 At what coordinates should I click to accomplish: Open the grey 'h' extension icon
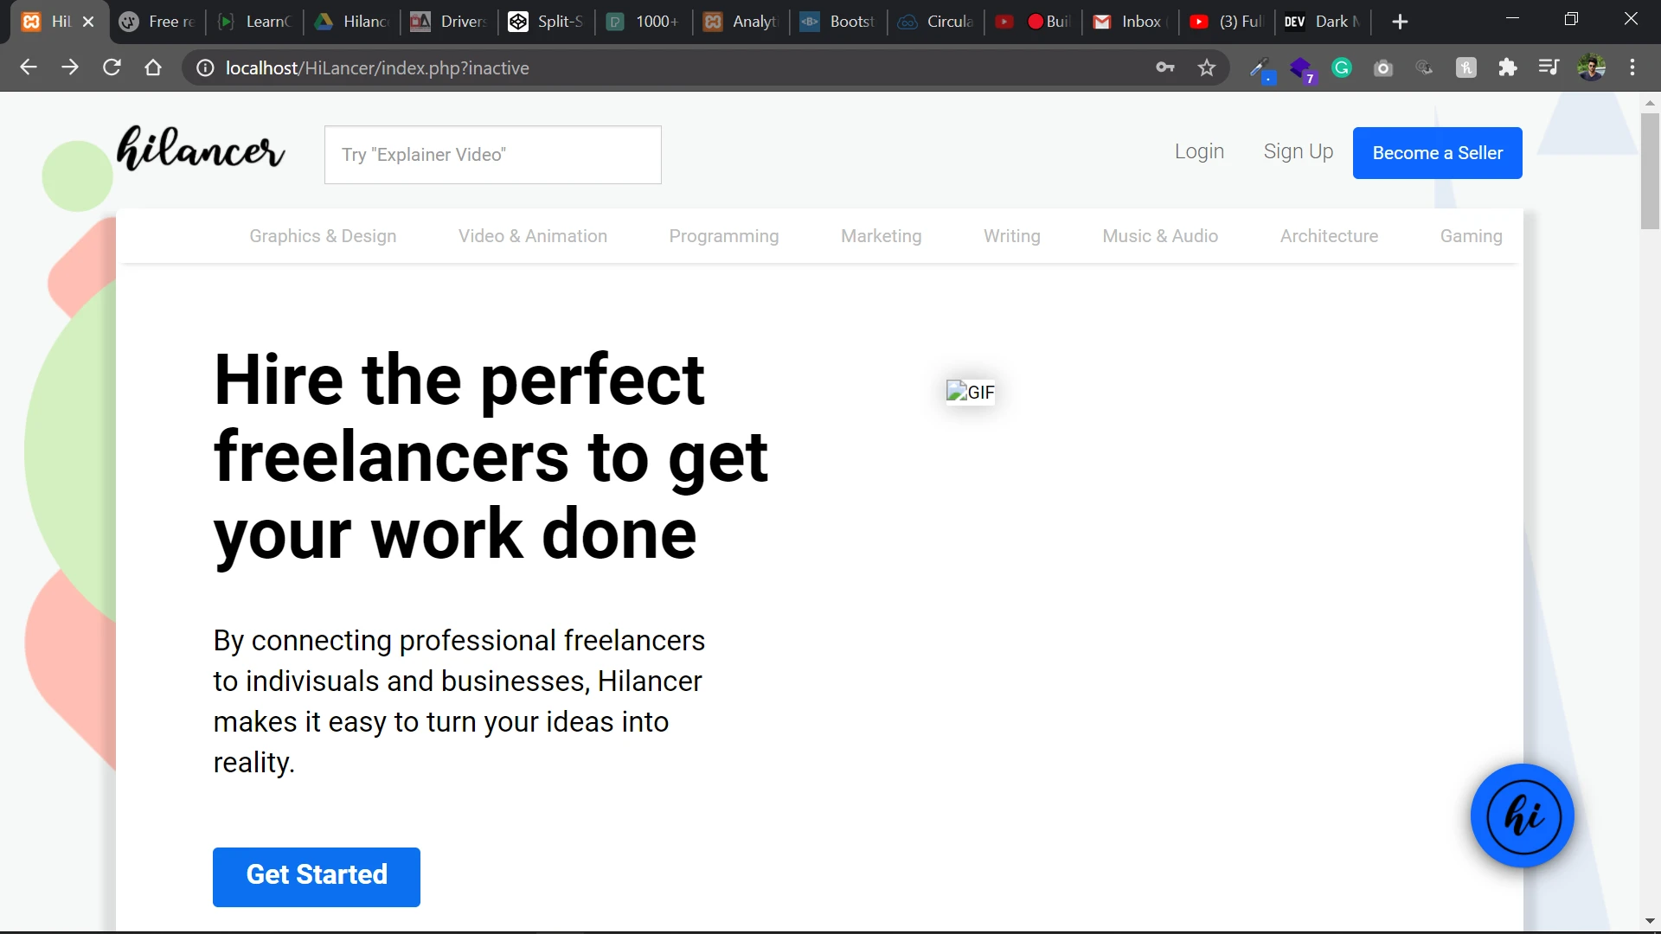click(1466, 67)
